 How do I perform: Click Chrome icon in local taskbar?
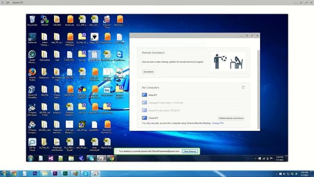point(14,174)
